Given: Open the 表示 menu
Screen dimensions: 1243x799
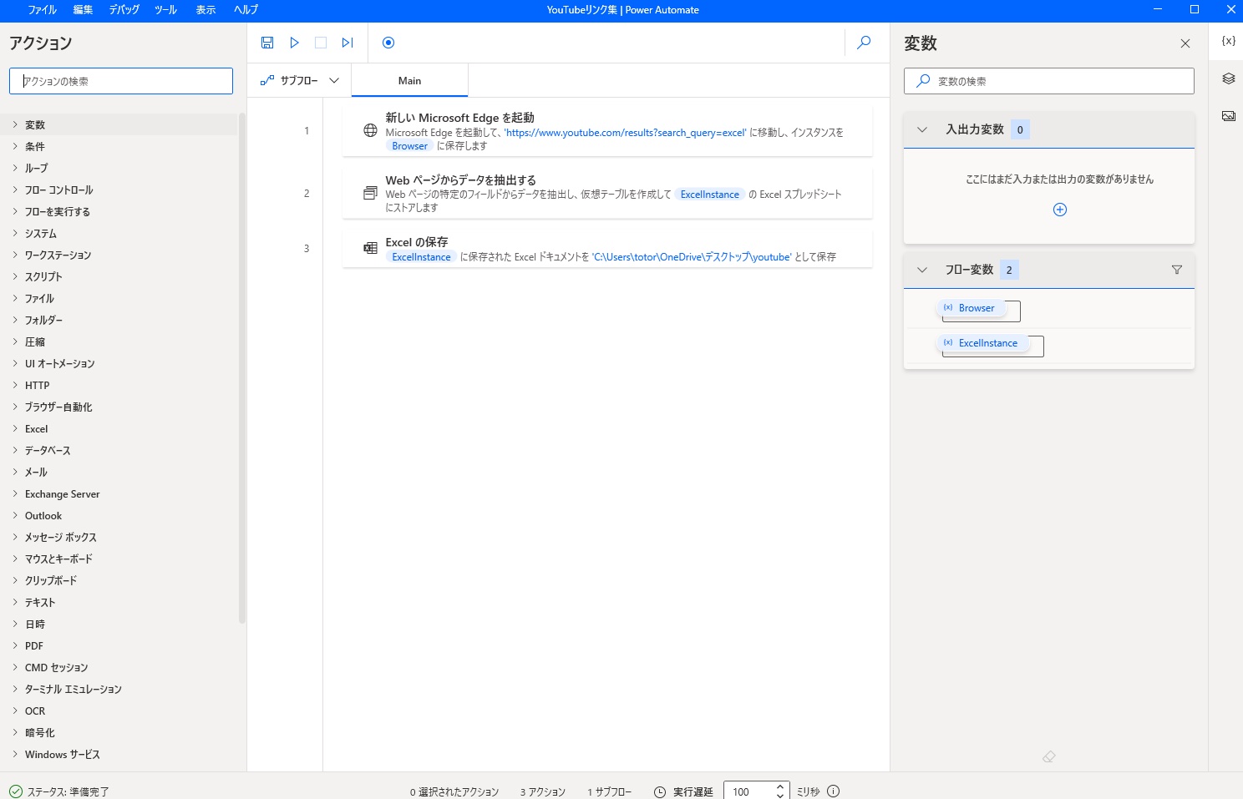Looking at the screenshot, I should (x=205, y=10).
